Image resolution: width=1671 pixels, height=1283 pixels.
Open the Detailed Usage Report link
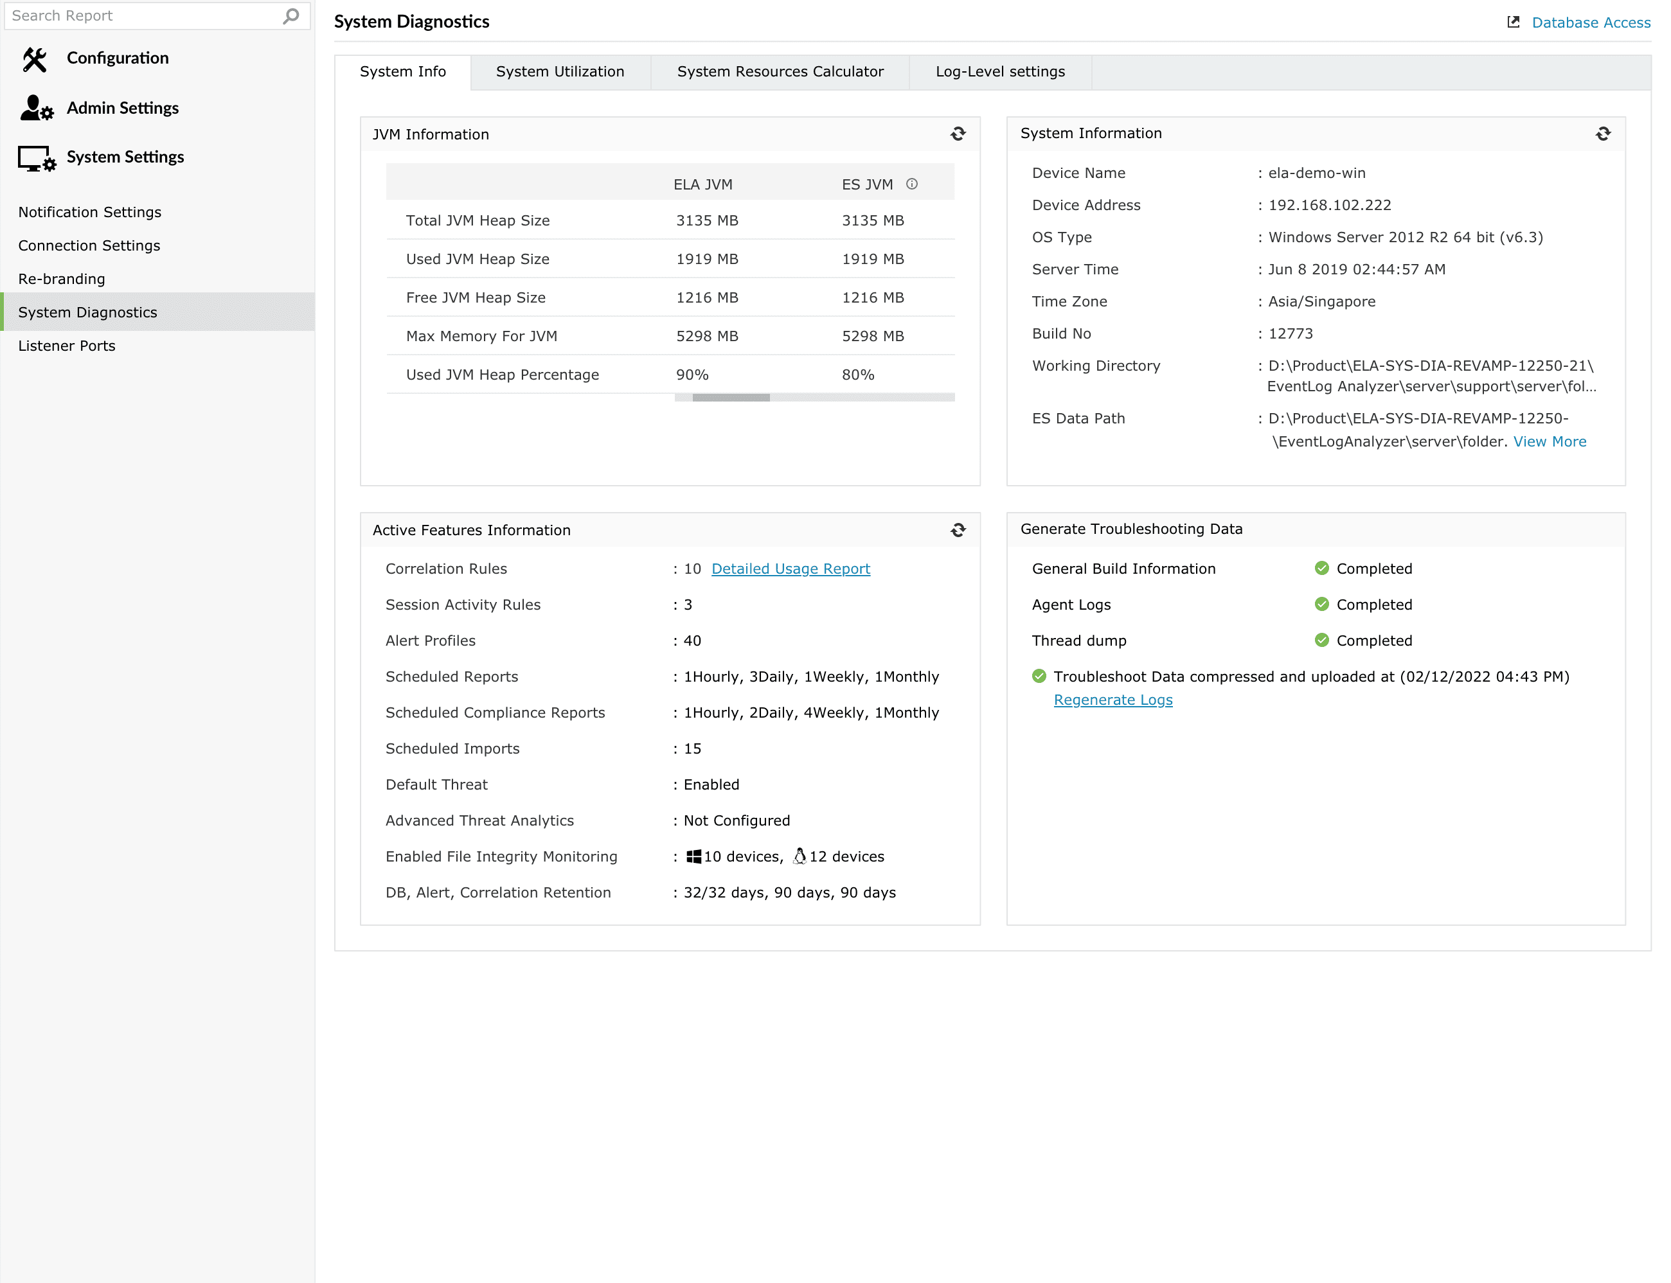pos(790,569)
